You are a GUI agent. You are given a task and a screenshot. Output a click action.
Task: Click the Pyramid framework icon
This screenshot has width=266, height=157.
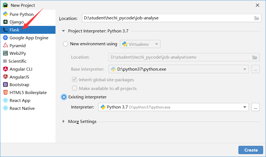point(5,46)
